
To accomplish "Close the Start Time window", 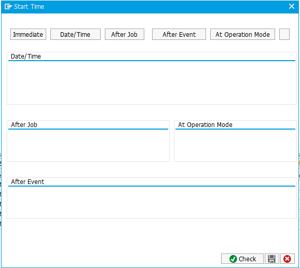I will pos(292,6).
